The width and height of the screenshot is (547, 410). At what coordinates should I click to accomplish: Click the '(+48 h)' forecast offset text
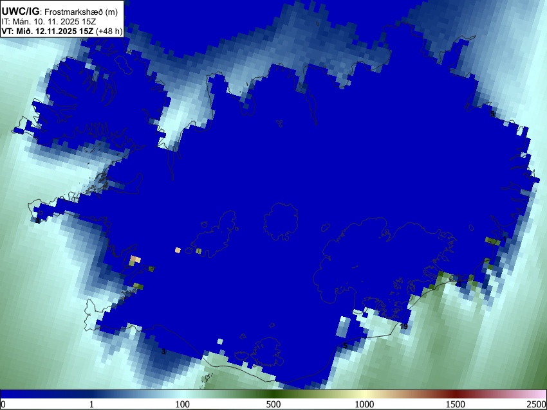point(109,31)
